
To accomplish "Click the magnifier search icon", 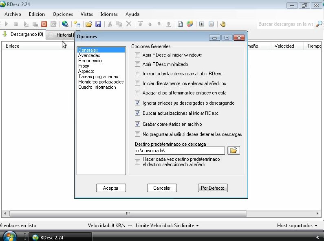I will click(319, 24).
